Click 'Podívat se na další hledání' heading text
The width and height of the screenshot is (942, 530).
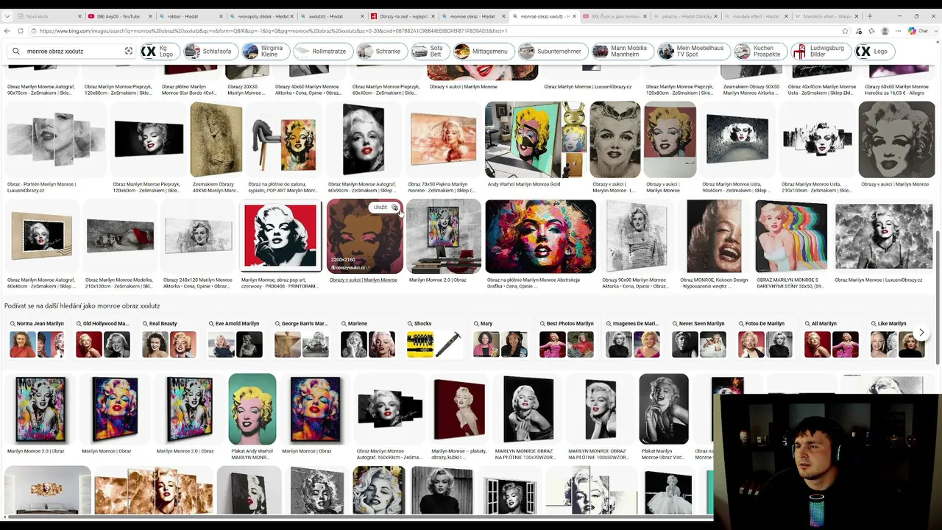click(x=82, y=306)
